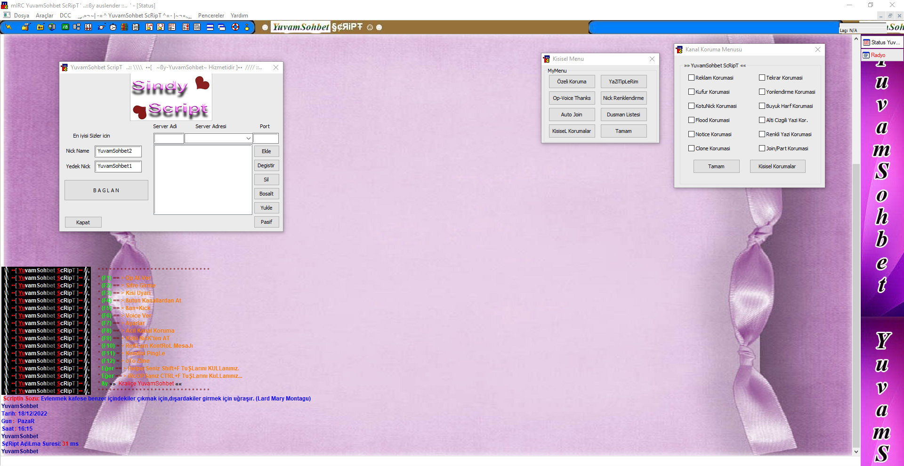This screenshot has height=466, width=904.
Task: Click into the Nick Name field
Action: [118, 151]
